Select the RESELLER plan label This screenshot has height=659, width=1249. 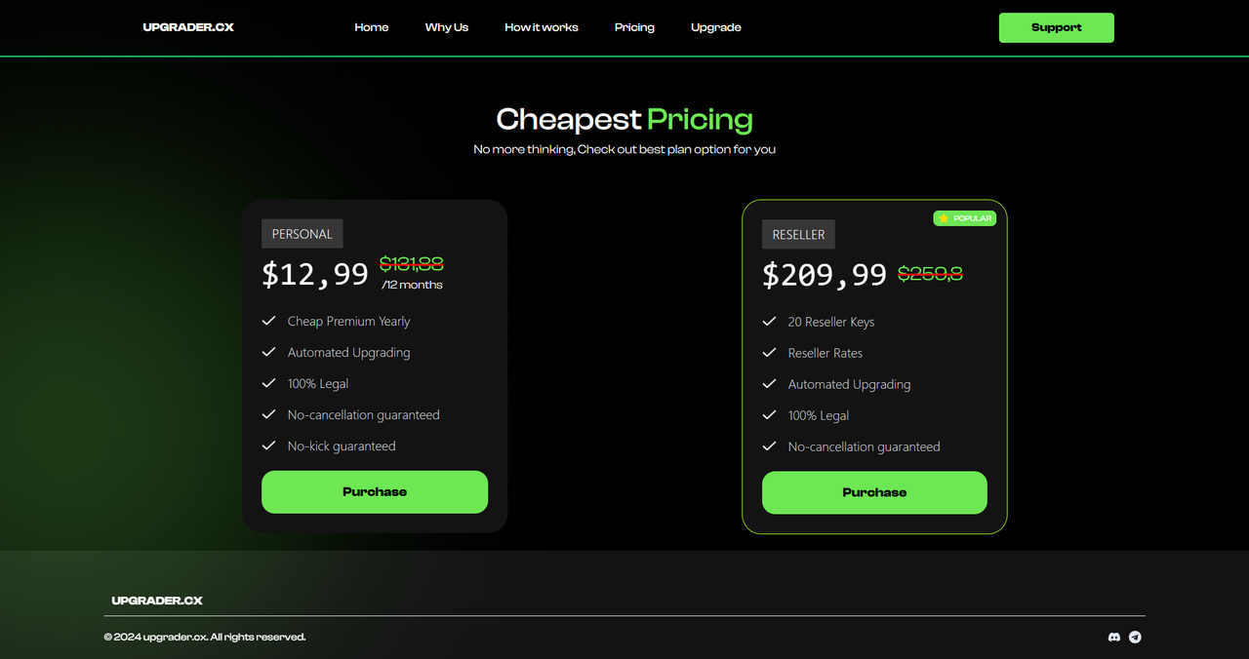798,235
